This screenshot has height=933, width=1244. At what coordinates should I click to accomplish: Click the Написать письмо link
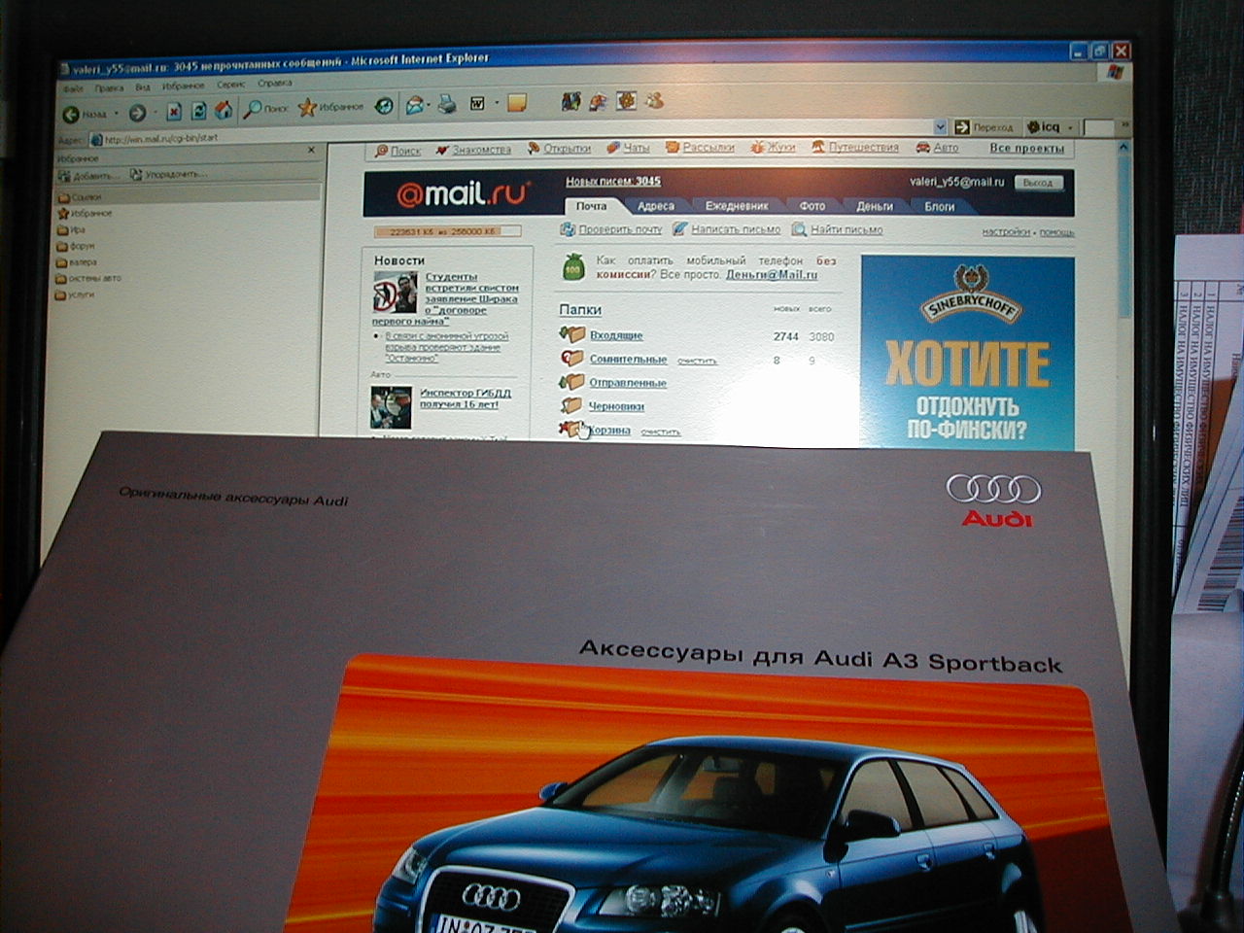(x=735, y=229)
